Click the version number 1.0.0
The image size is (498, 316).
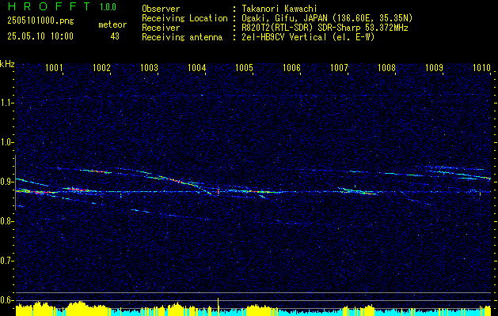[x=108, y=7]
